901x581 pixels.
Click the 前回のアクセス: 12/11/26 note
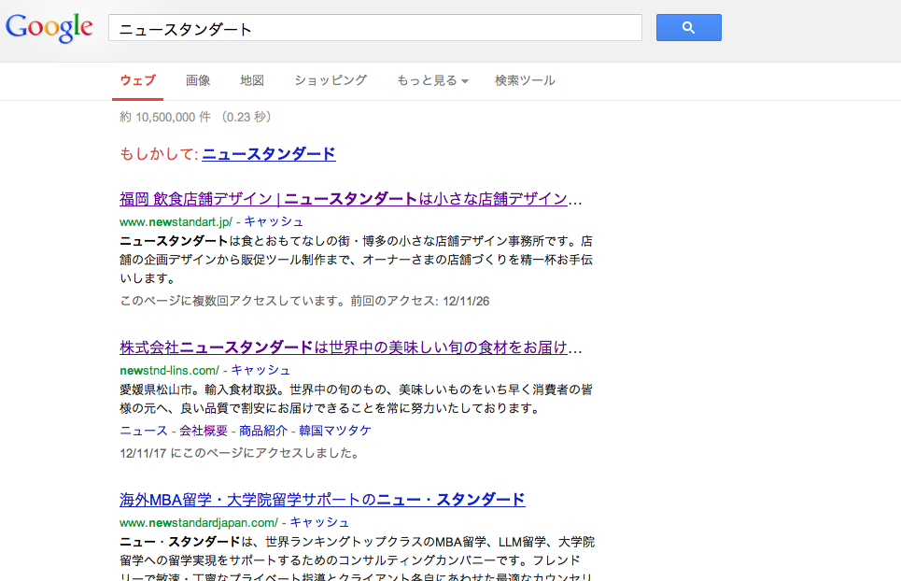tap(420, 301)
